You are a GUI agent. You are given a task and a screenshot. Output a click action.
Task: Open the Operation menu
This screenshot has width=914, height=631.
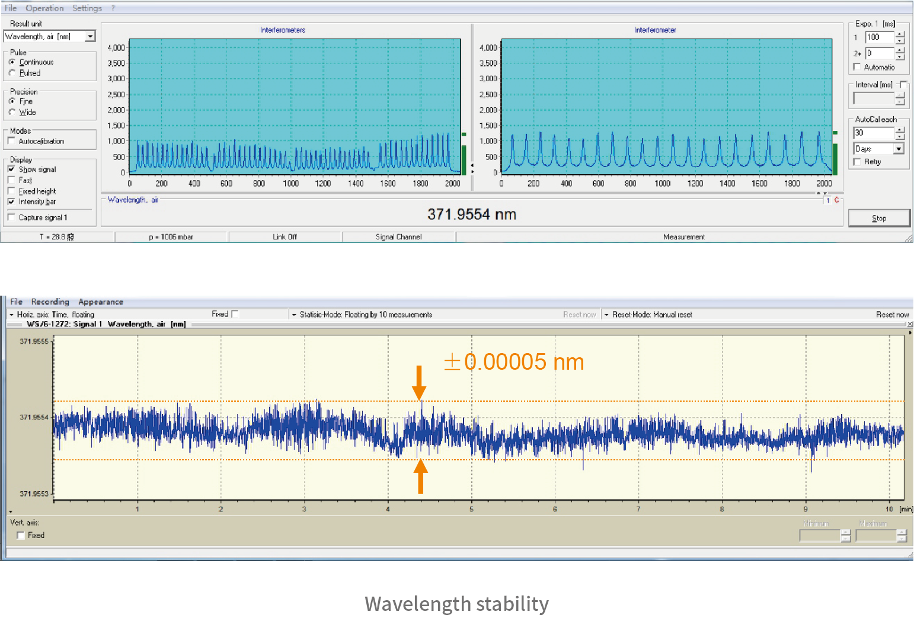[44, 8]
